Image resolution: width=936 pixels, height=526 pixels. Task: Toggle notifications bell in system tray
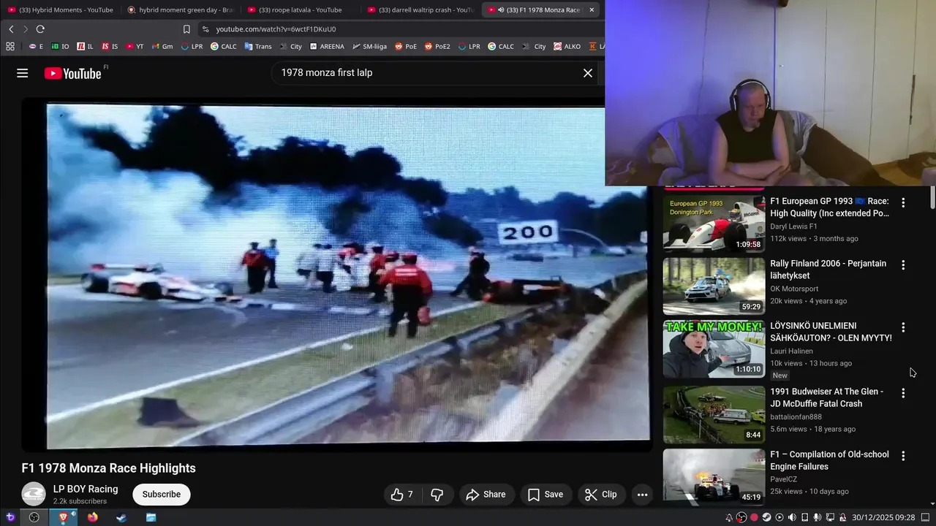pyautogui.click(x=729, y=517)
